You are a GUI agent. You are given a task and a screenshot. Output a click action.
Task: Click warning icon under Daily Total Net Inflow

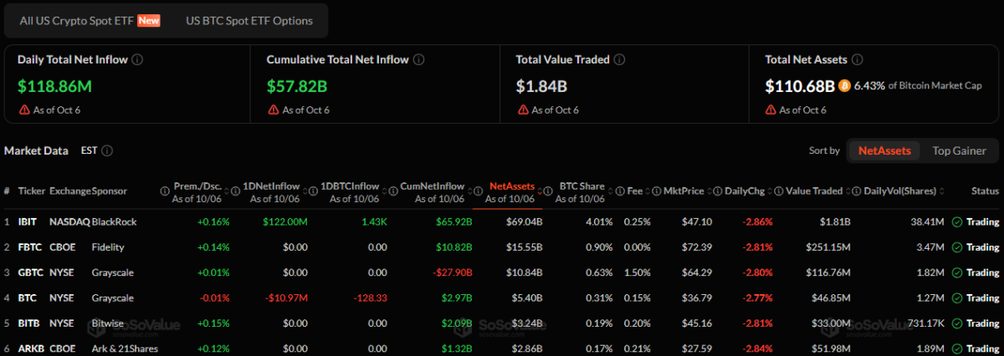pyautogui.click(x=23, y=109)
